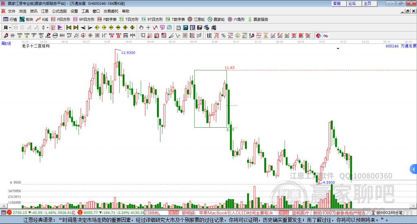
Task: Open the T数字表 tool
Action: [175, 20]
